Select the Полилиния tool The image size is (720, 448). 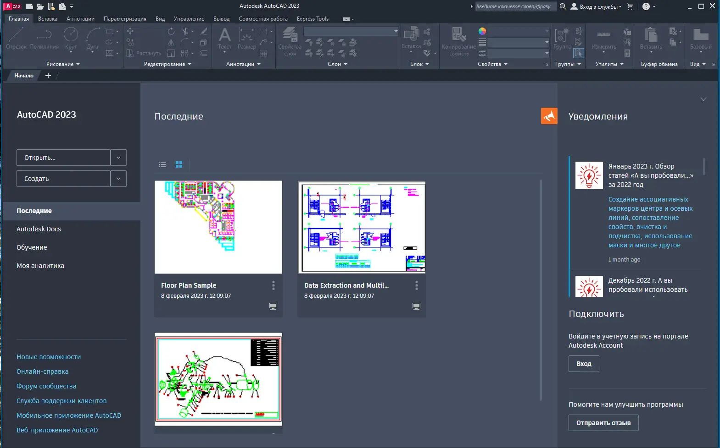point(44,38)
